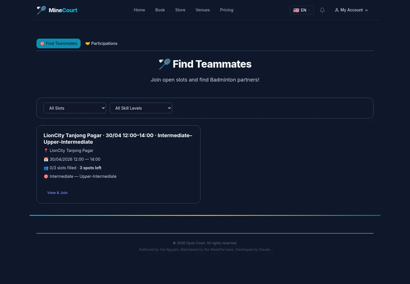Click the MineCourt racket logo icon
This screenshot has width=410, height=284.
(41, 10)
